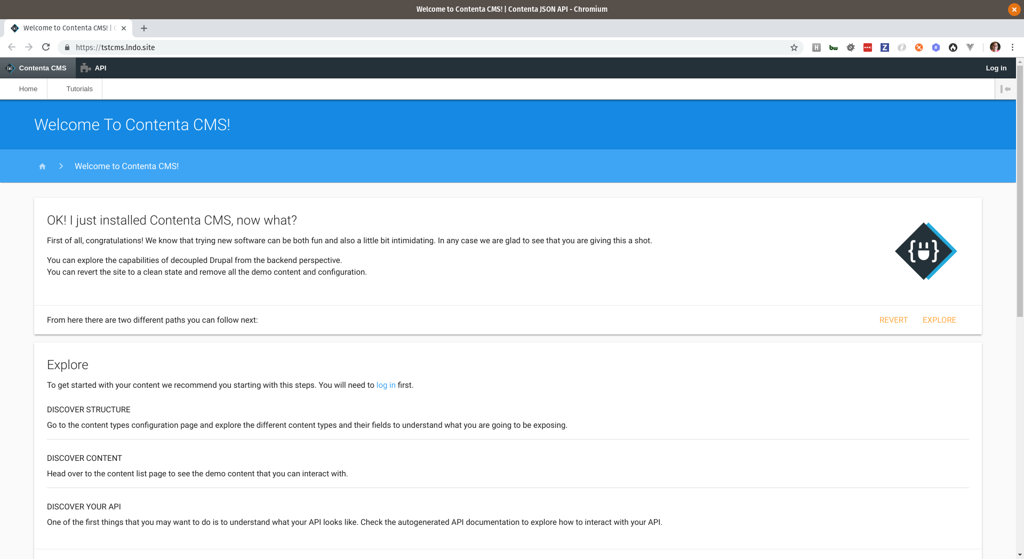Click the 'DISCOVER YOUR API' heading
Viewport: 1024px width, 559px height.
(84, 507)
